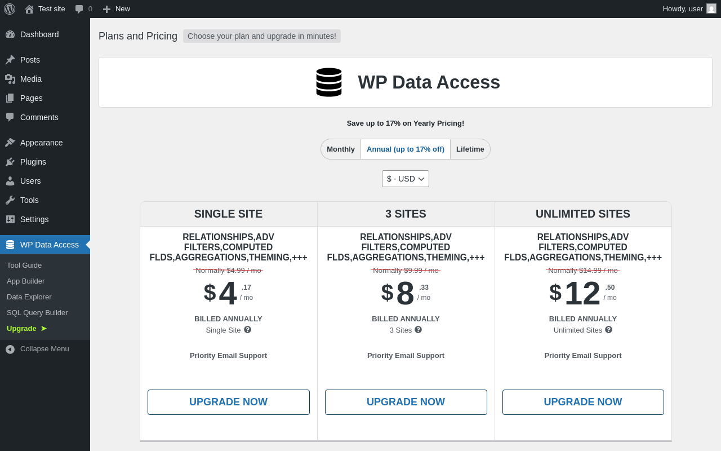Click the Posts pushpin icon
The height and width of the screenshot is (451, 721).
pyautogui.click(x=10, y=60)
